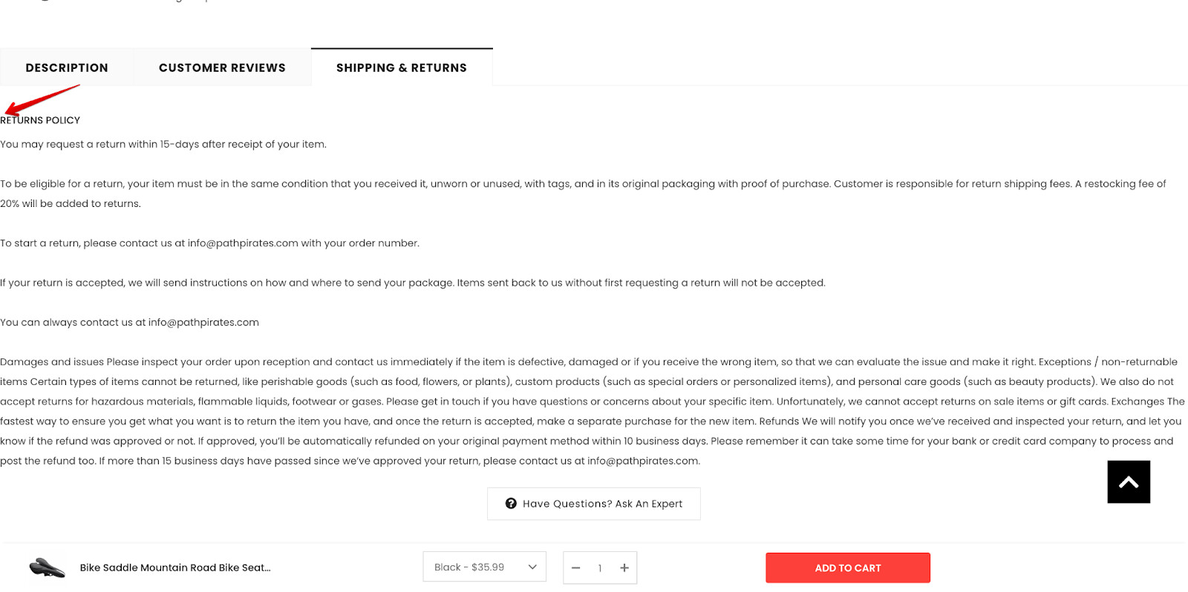Viewport: 1188px width, 592px height.
Task: Select the Shipping & Returns tab
Action: point(402,68)
